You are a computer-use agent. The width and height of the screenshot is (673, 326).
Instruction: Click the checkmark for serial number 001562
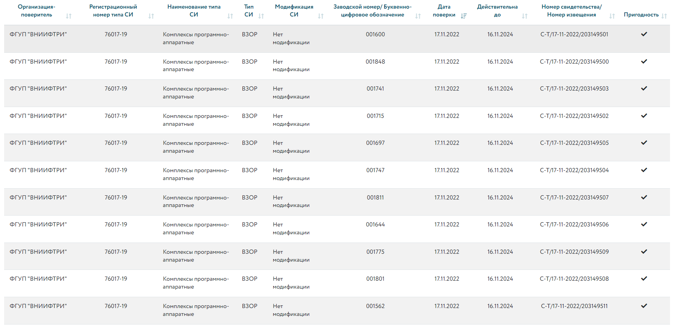[644, 306]
